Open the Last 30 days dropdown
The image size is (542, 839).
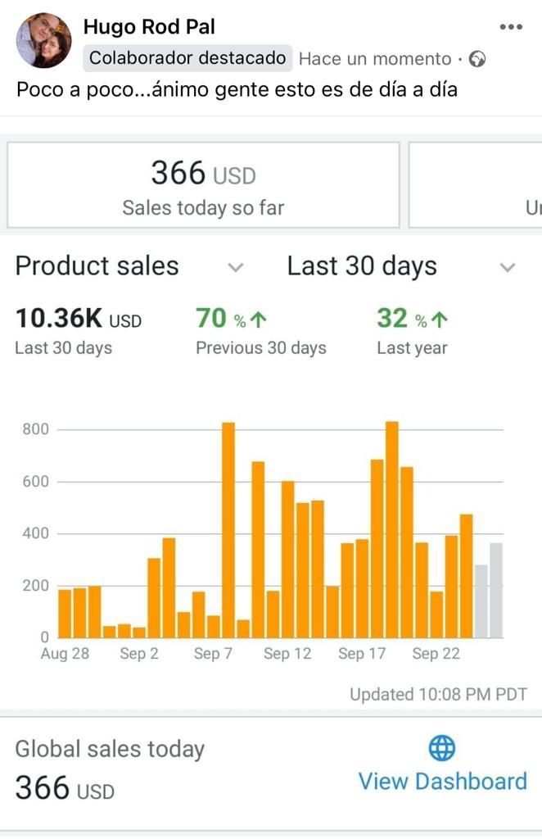508,267
